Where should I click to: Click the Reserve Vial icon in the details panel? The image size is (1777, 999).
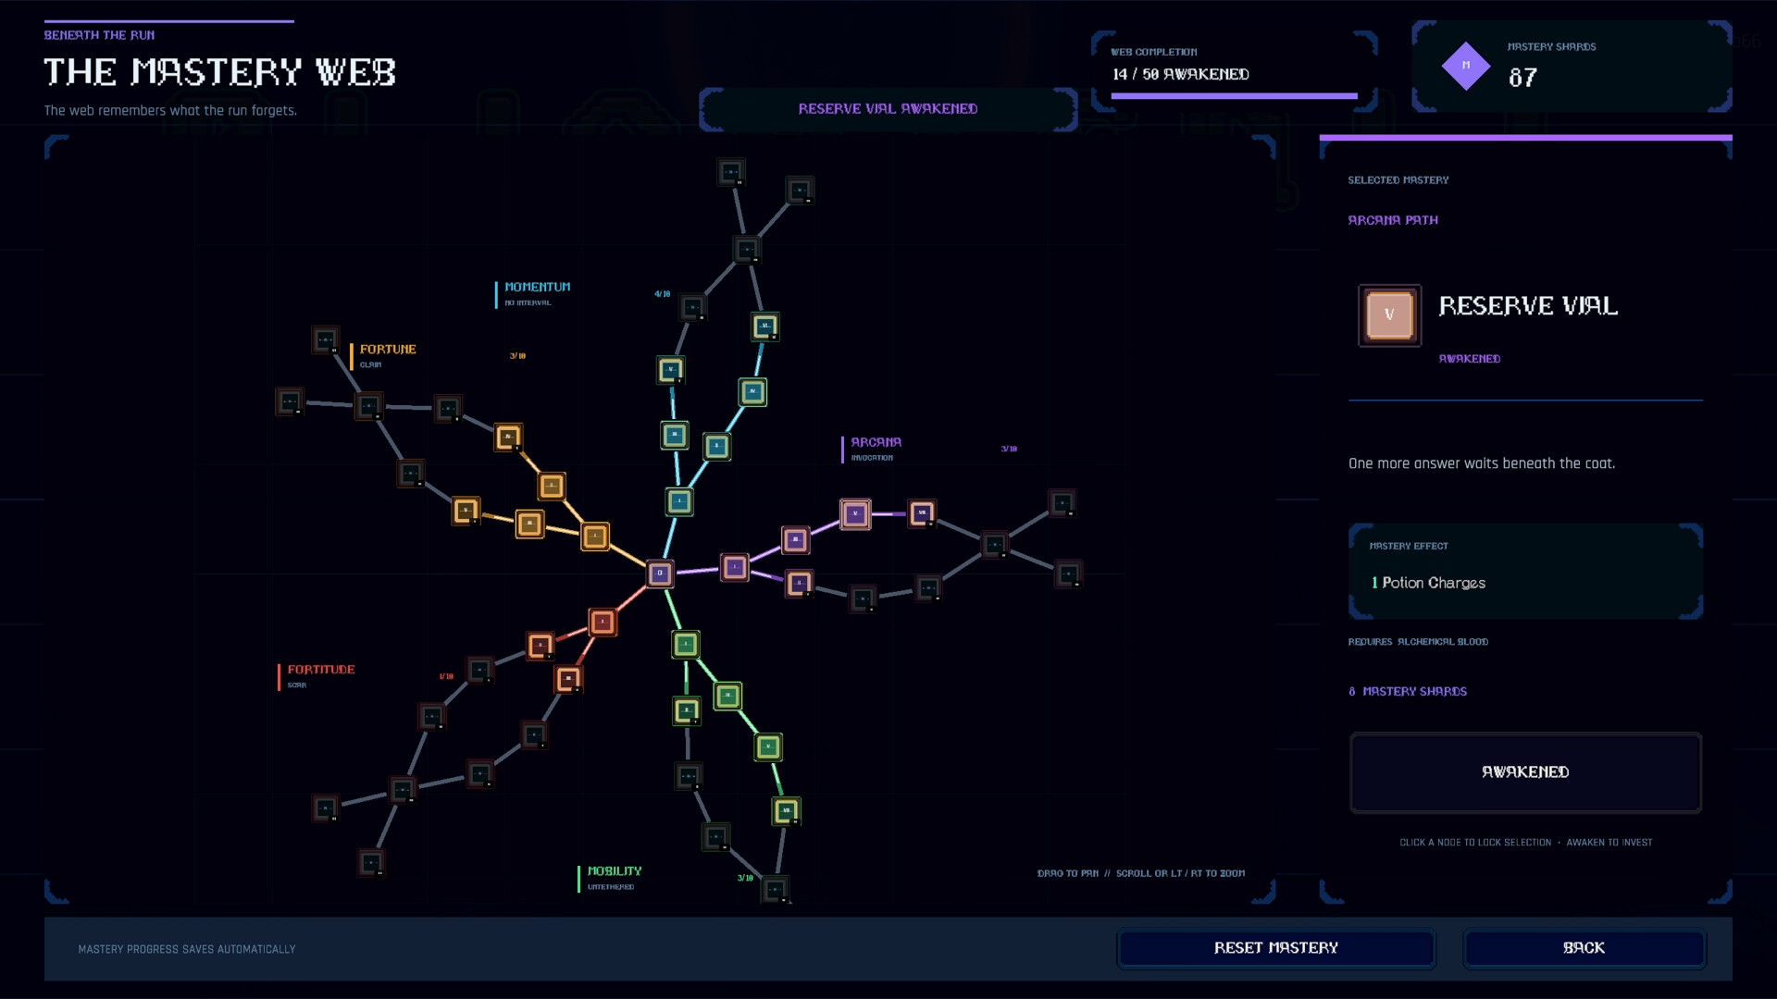click(1389, 315)
